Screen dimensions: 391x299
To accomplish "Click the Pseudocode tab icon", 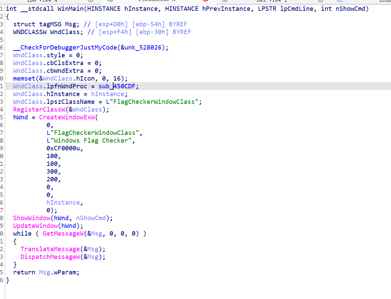I will (109, 1).
